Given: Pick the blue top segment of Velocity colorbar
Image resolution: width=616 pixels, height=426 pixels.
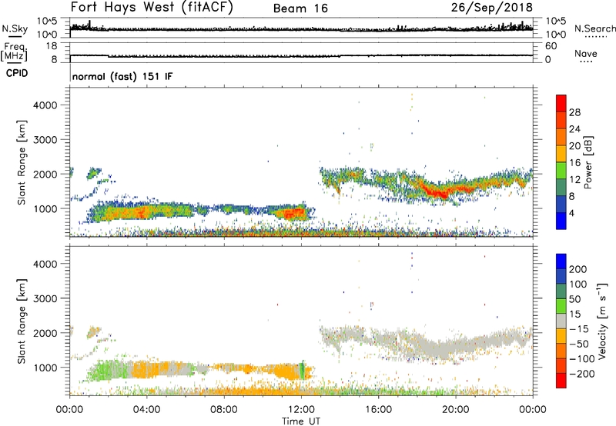Looking at the screenshot, I should (561, 261).
